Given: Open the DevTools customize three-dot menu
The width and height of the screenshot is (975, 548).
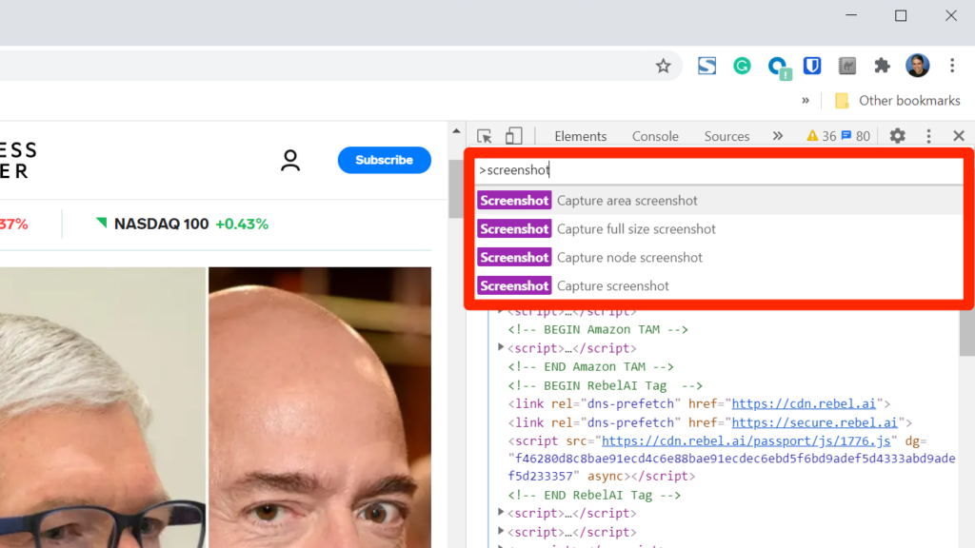Looking at the screenshot, I should [x=929, y=136].
